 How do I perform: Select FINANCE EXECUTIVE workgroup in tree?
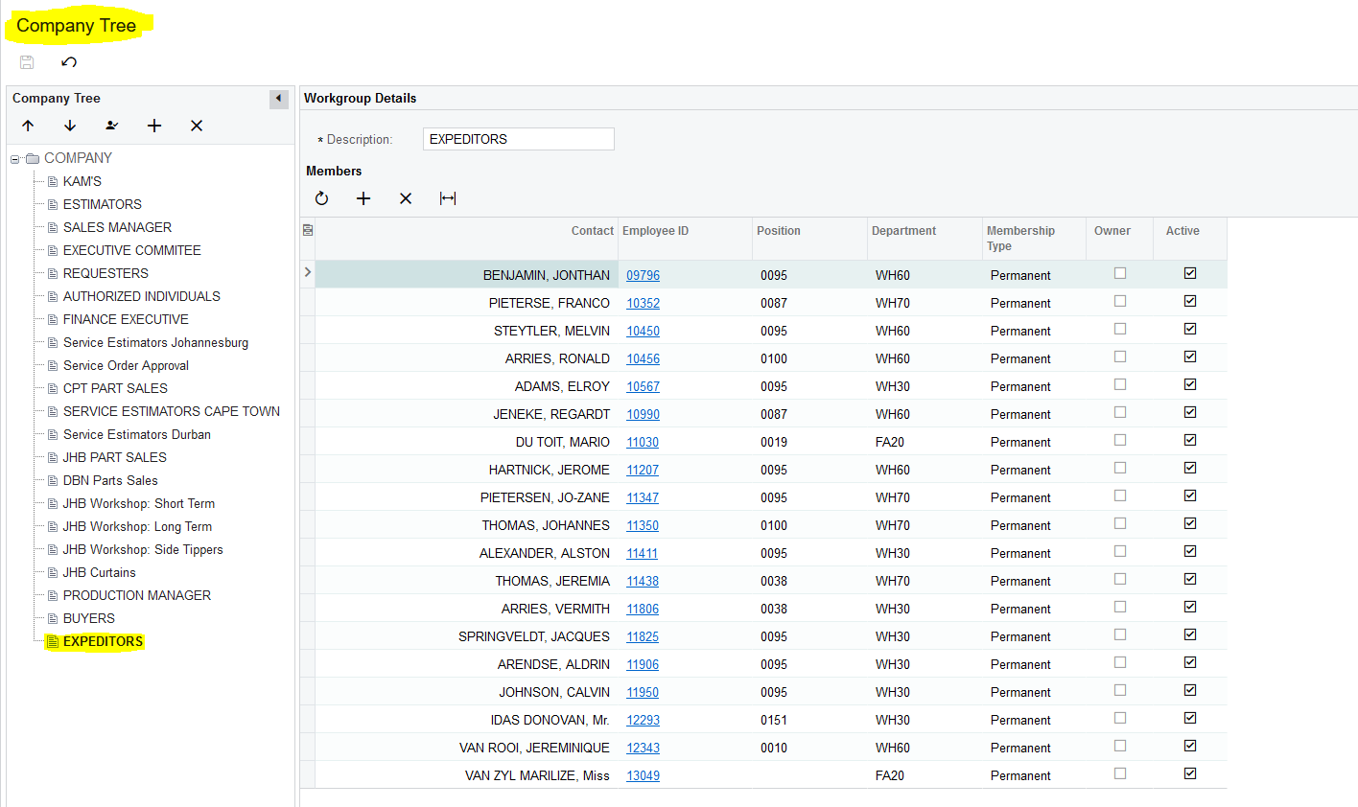pyautogui.click(x=126, y=319)
